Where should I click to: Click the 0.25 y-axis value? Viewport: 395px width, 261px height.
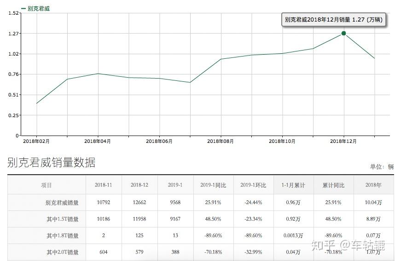[13, 115]
